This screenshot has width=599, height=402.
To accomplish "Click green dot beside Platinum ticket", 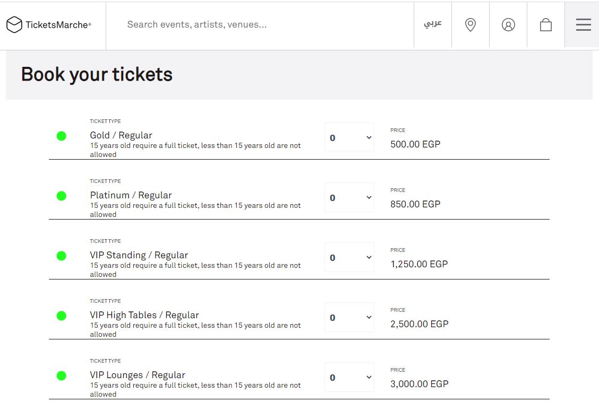I will tap(61, 196).
